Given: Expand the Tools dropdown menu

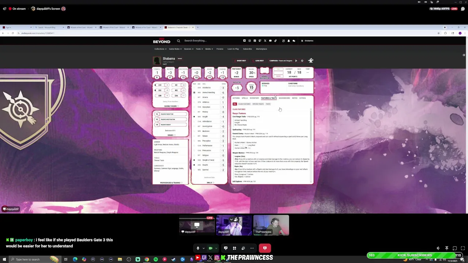Looking at the screenshot, I should tap(199, 49).
